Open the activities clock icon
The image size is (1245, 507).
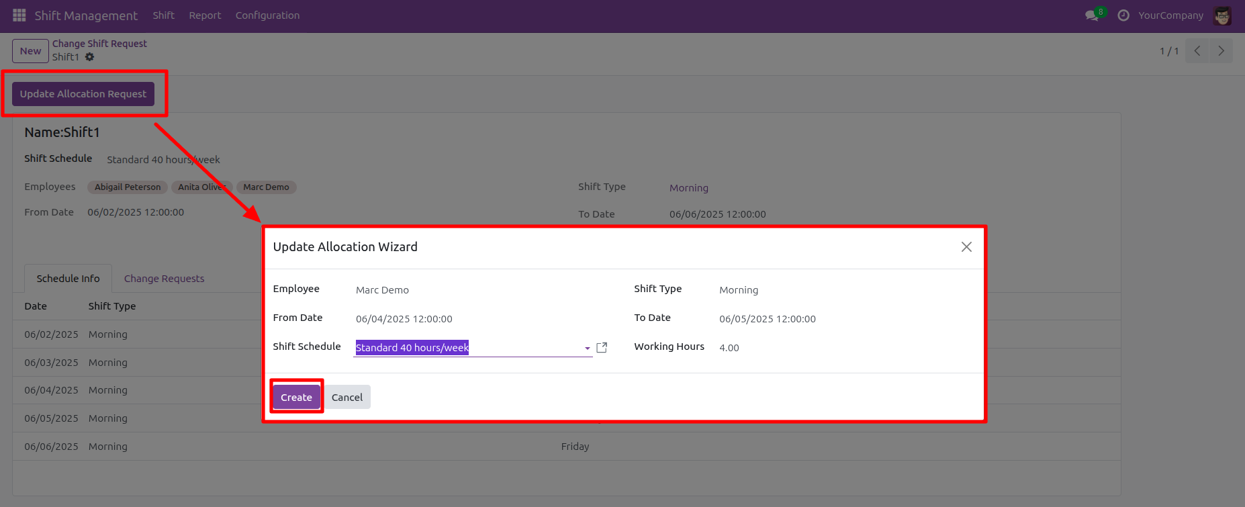(1123, 15)
